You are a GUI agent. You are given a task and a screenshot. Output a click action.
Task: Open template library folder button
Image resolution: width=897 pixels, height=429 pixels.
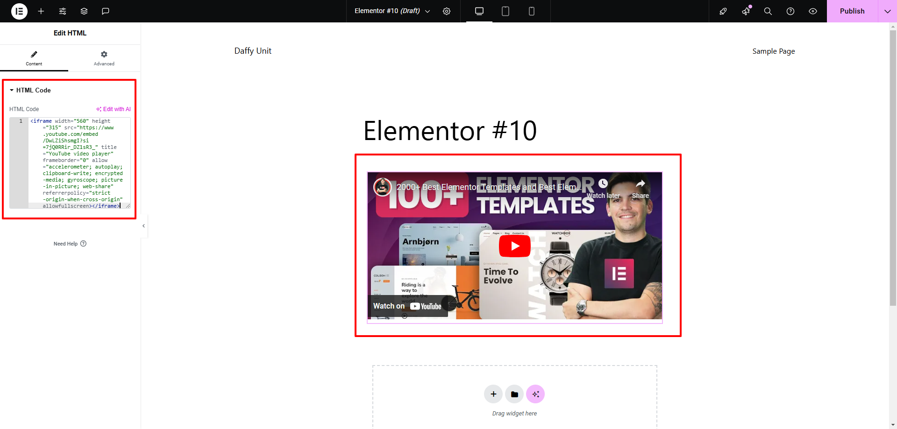[514, 394]
